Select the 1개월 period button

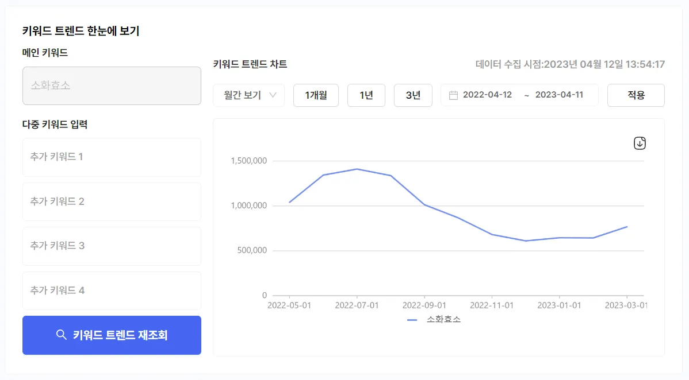[x=316, y=95]
